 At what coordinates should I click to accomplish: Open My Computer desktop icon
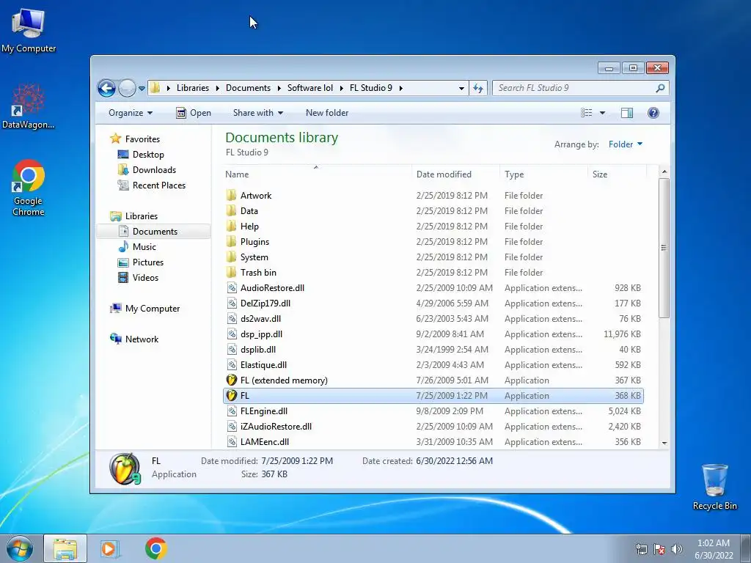[29, 30]
